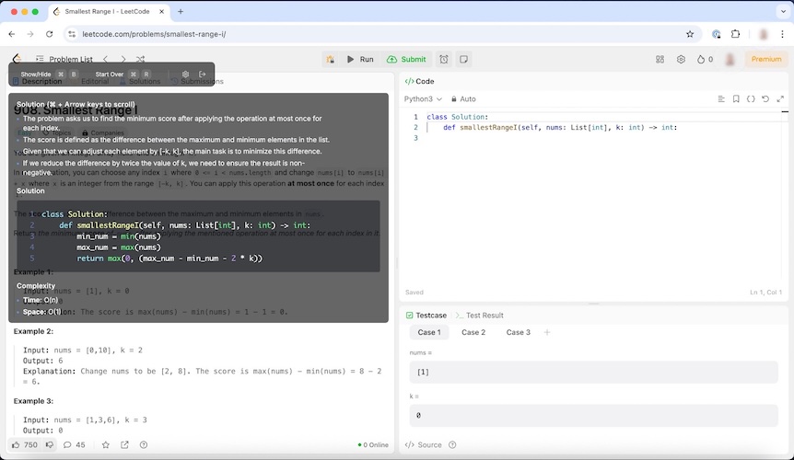
Task: Go to next problem chevron
Action: (123, 59)
